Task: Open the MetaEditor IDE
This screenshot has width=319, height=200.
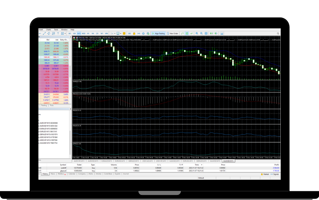Action: [129, 33]
